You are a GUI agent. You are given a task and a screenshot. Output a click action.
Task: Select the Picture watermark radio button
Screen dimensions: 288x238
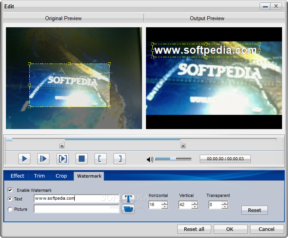(10, 209)
